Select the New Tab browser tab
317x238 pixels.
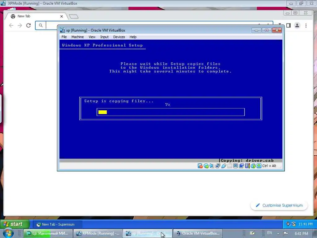(x=37, y=16)
